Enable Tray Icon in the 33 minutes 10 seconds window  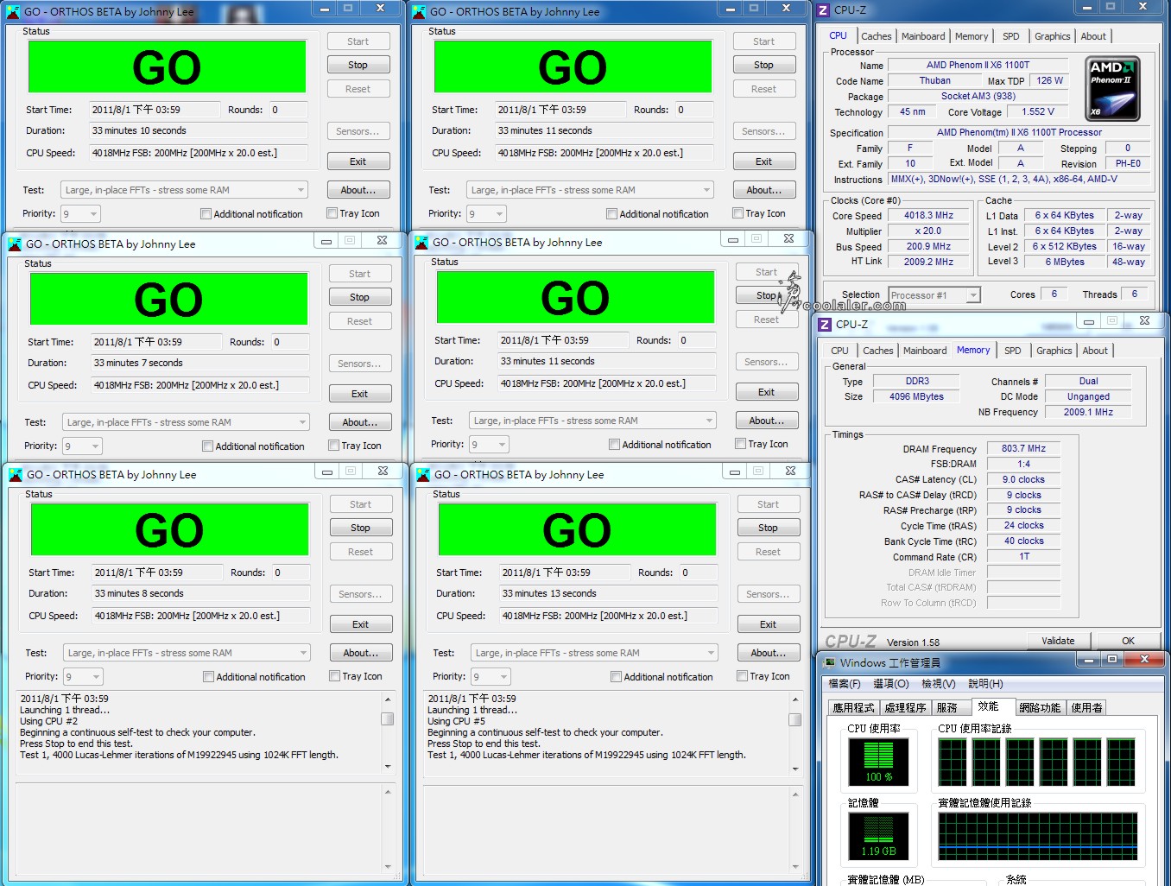coord(332,213)
